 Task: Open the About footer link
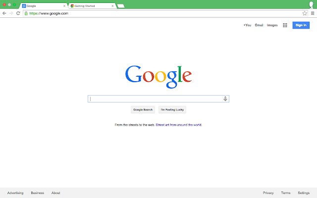56,193
